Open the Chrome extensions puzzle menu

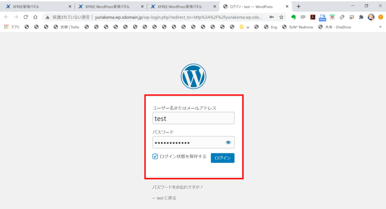click(x=361, y=17)
